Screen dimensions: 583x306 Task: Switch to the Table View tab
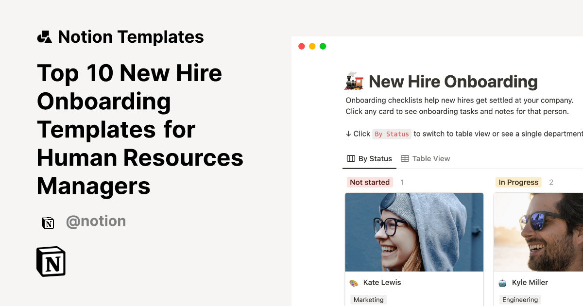[x=431, y=158]
